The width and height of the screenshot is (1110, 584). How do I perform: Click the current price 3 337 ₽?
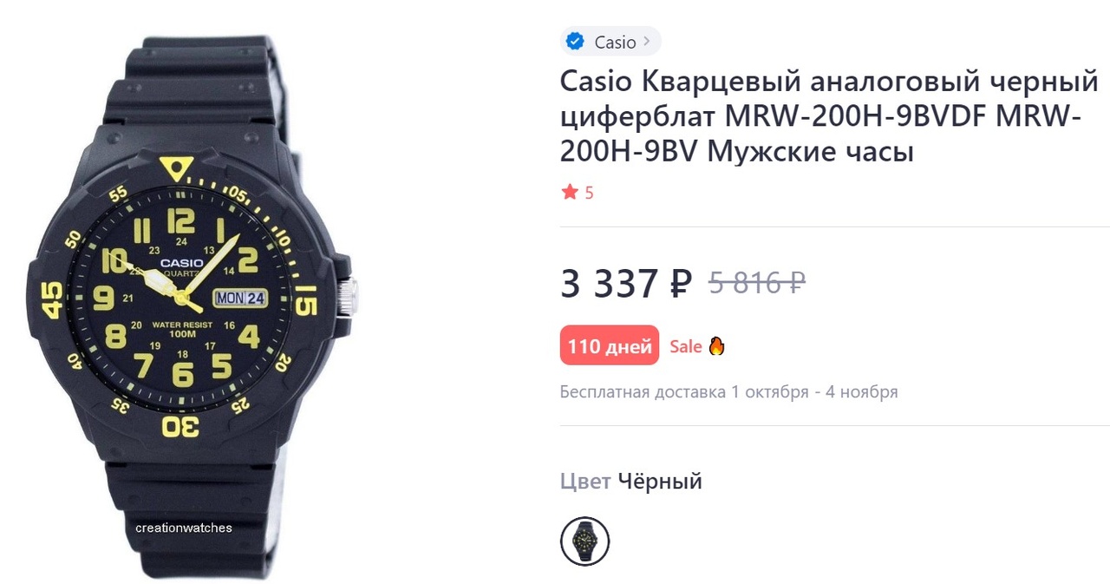[x=626, y=283]
